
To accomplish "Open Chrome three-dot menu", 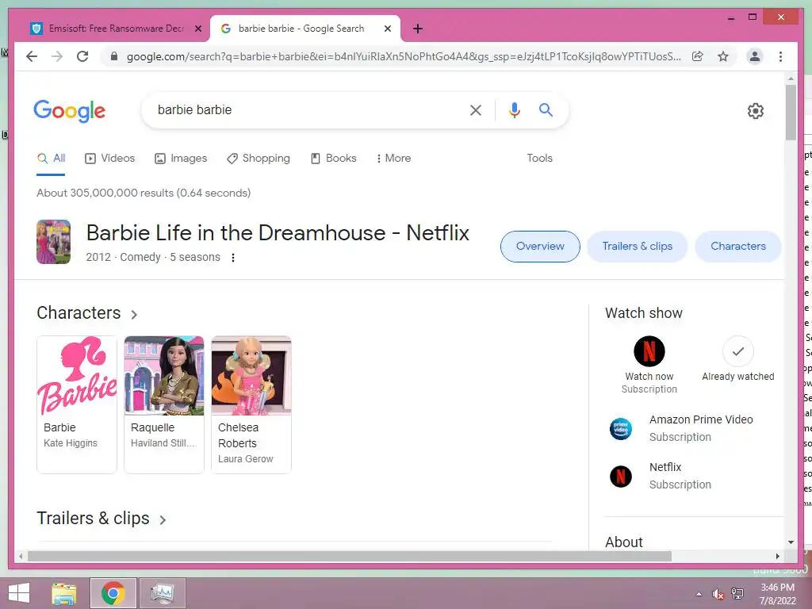I will point(780,56).
